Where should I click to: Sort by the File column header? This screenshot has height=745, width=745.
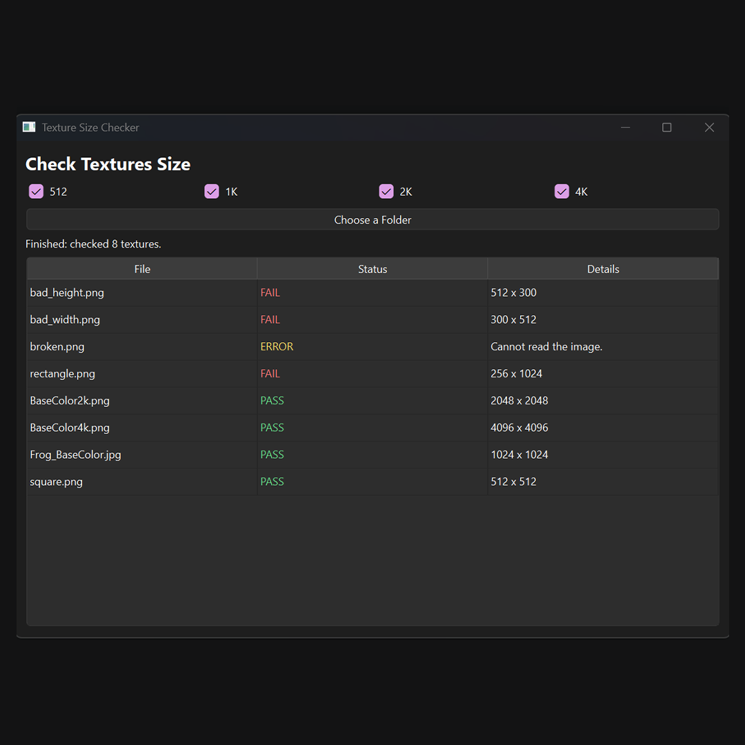point(142,269)
